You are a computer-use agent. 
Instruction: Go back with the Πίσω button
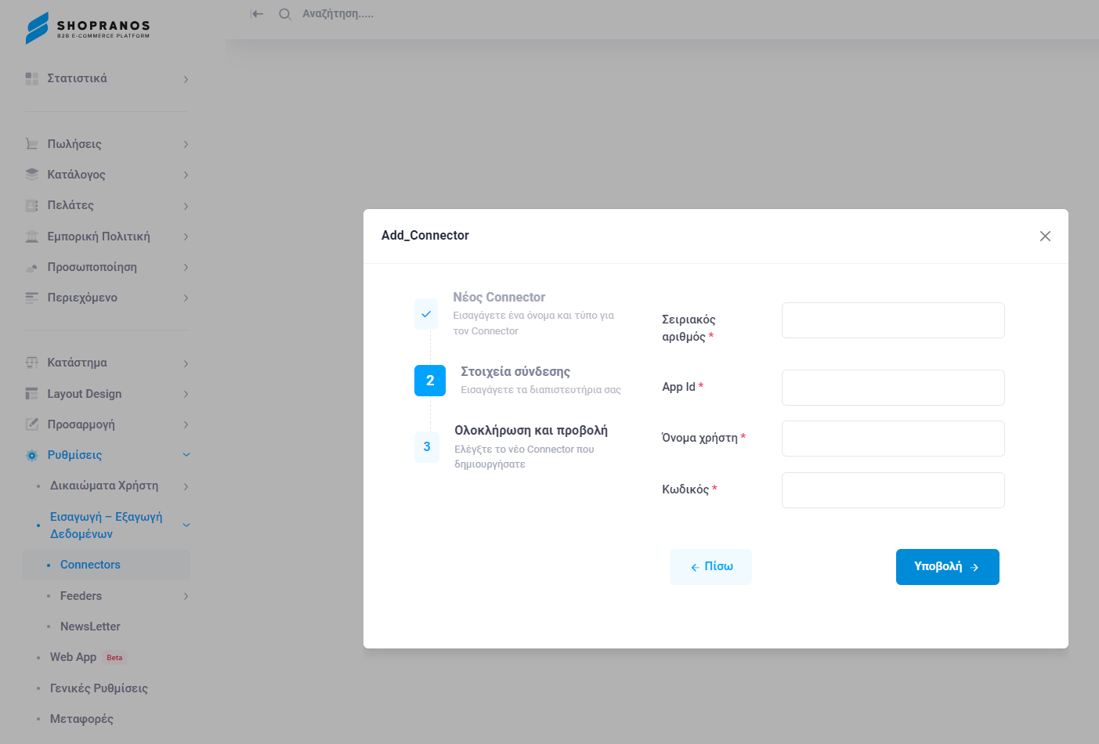tap(710, 566)
